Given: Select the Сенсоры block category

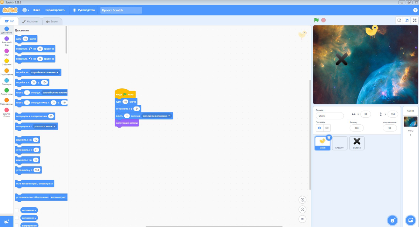Looking at the screenshot, I should [7, 82].
